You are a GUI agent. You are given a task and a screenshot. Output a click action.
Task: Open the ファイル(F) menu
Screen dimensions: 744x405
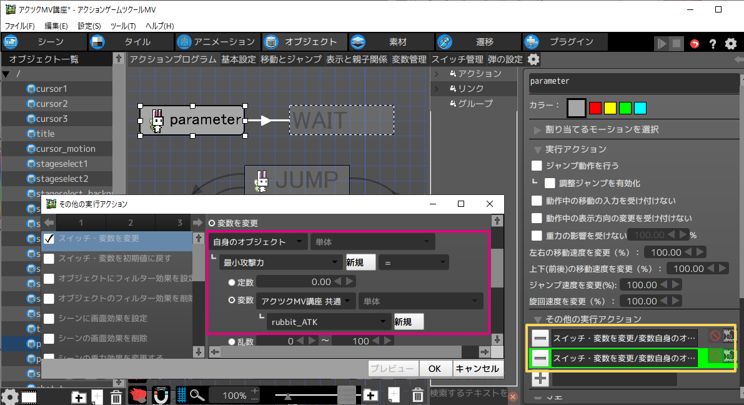(x=20, y=26)
